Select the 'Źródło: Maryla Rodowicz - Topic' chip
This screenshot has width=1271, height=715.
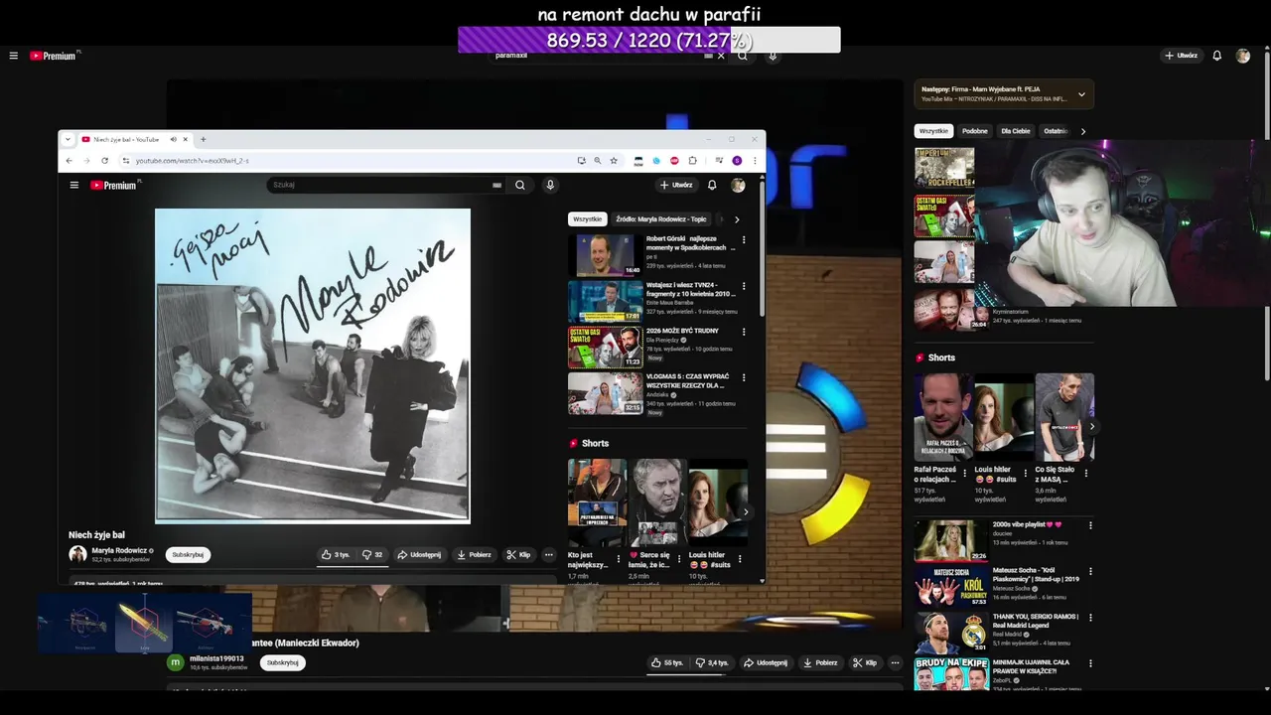point(660,219)
